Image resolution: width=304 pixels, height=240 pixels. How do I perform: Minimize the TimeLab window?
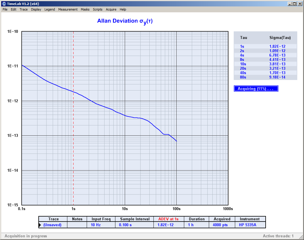click(x=290, y=4)
